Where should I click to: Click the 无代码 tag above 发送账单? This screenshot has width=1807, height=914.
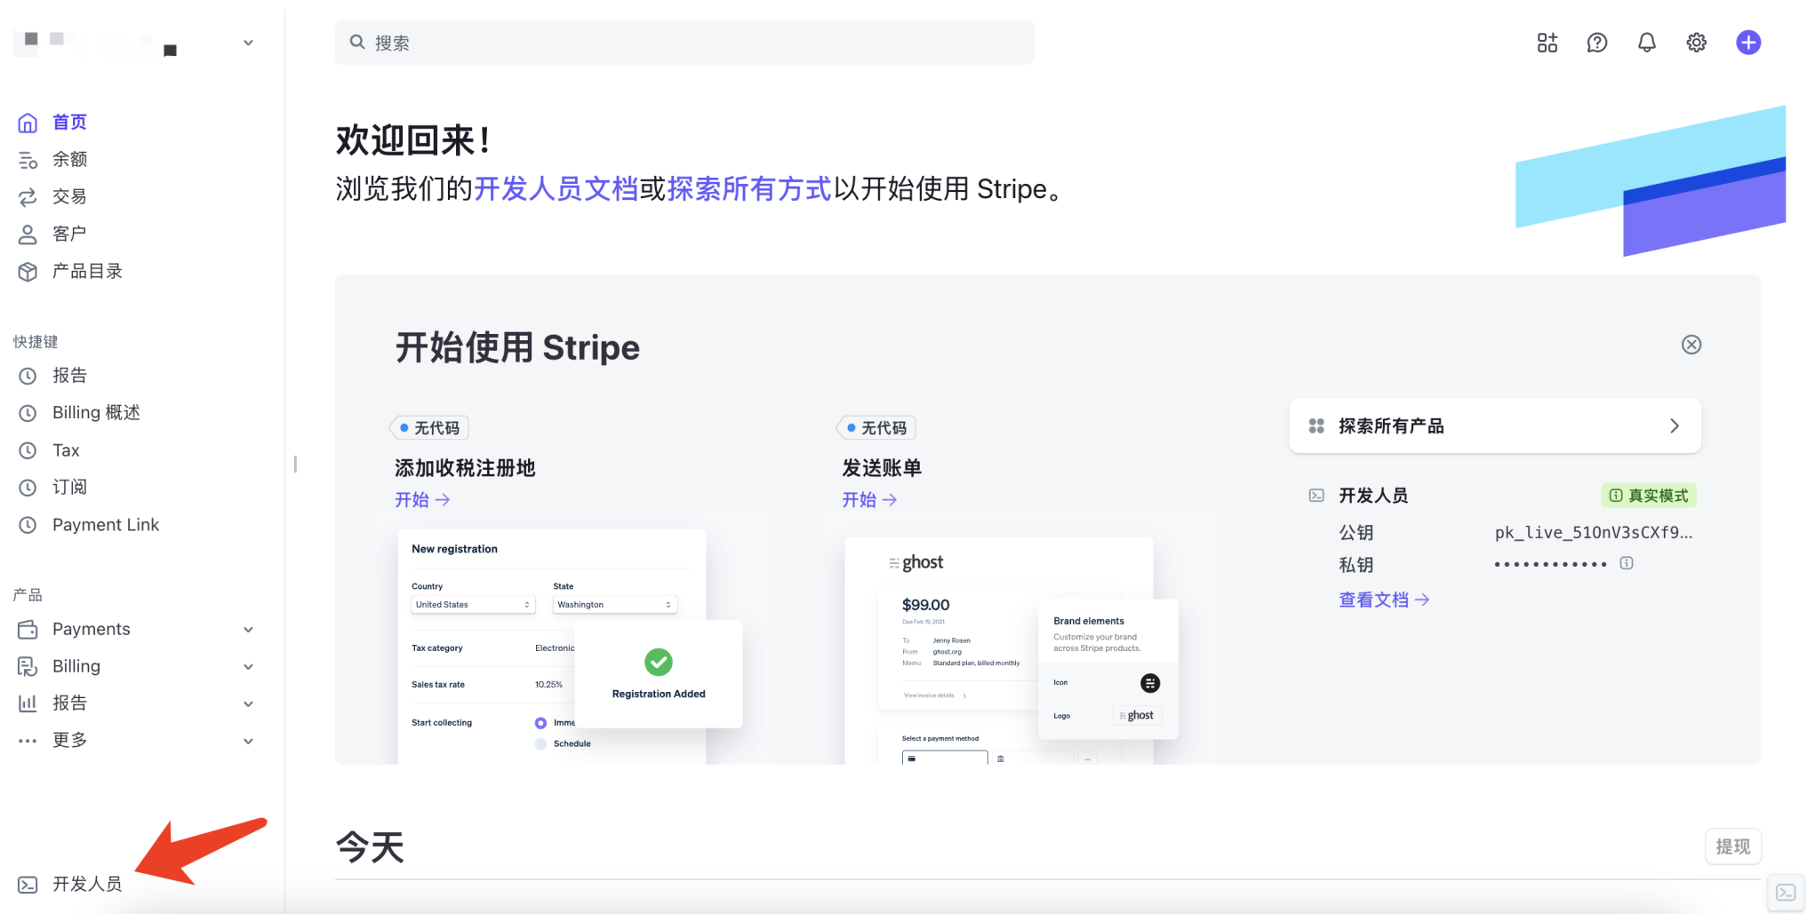pyautogui.click(x=876, y=428)
